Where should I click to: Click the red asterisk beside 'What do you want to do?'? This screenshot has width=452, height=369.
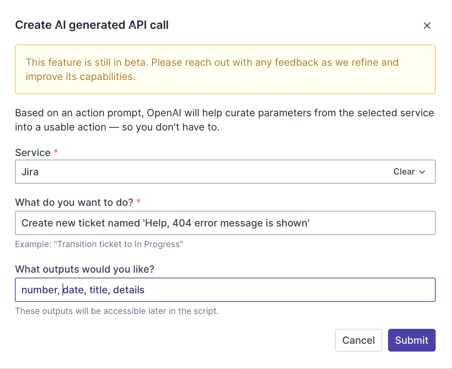tap(139, 202)
